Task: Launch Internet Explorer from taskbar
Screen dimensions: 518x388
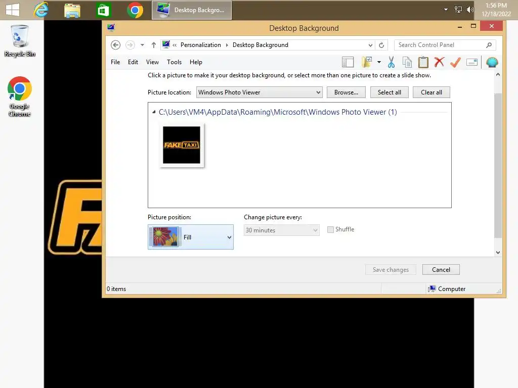Action: click(41, 10)
